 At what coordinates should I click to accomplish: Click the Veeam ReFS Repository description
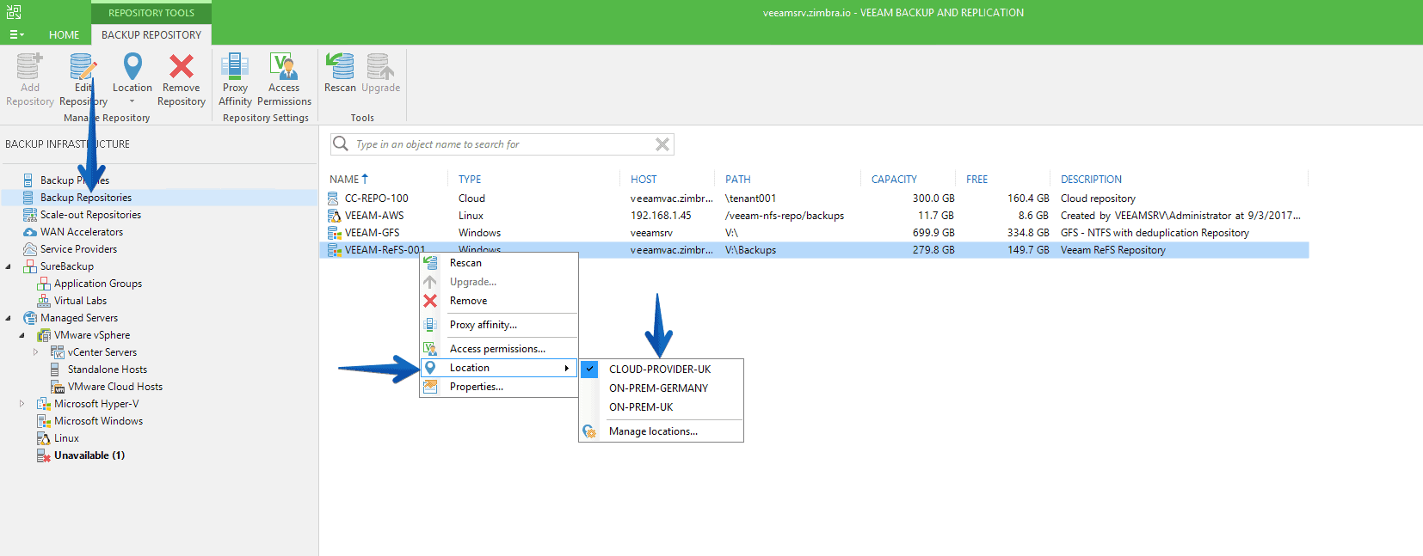tap(1113, 250)
